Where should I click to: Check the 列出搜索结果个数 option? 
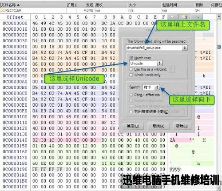131,111
